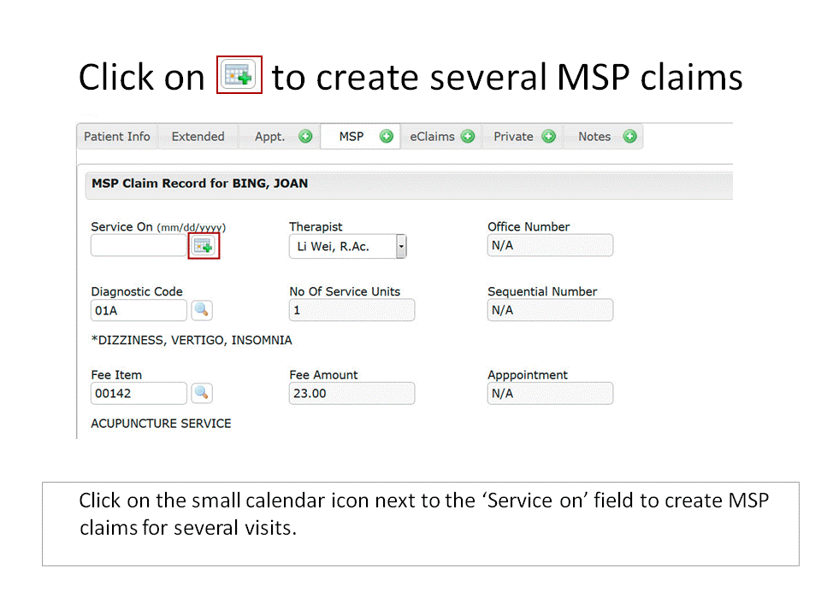Click green plus icon on Notes tab
The image size is (821, 615).
click(630, 137)
